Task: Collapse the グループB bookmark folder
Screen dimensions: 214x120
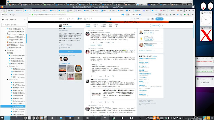Action: pyautogui.click(x=8, y=80)
